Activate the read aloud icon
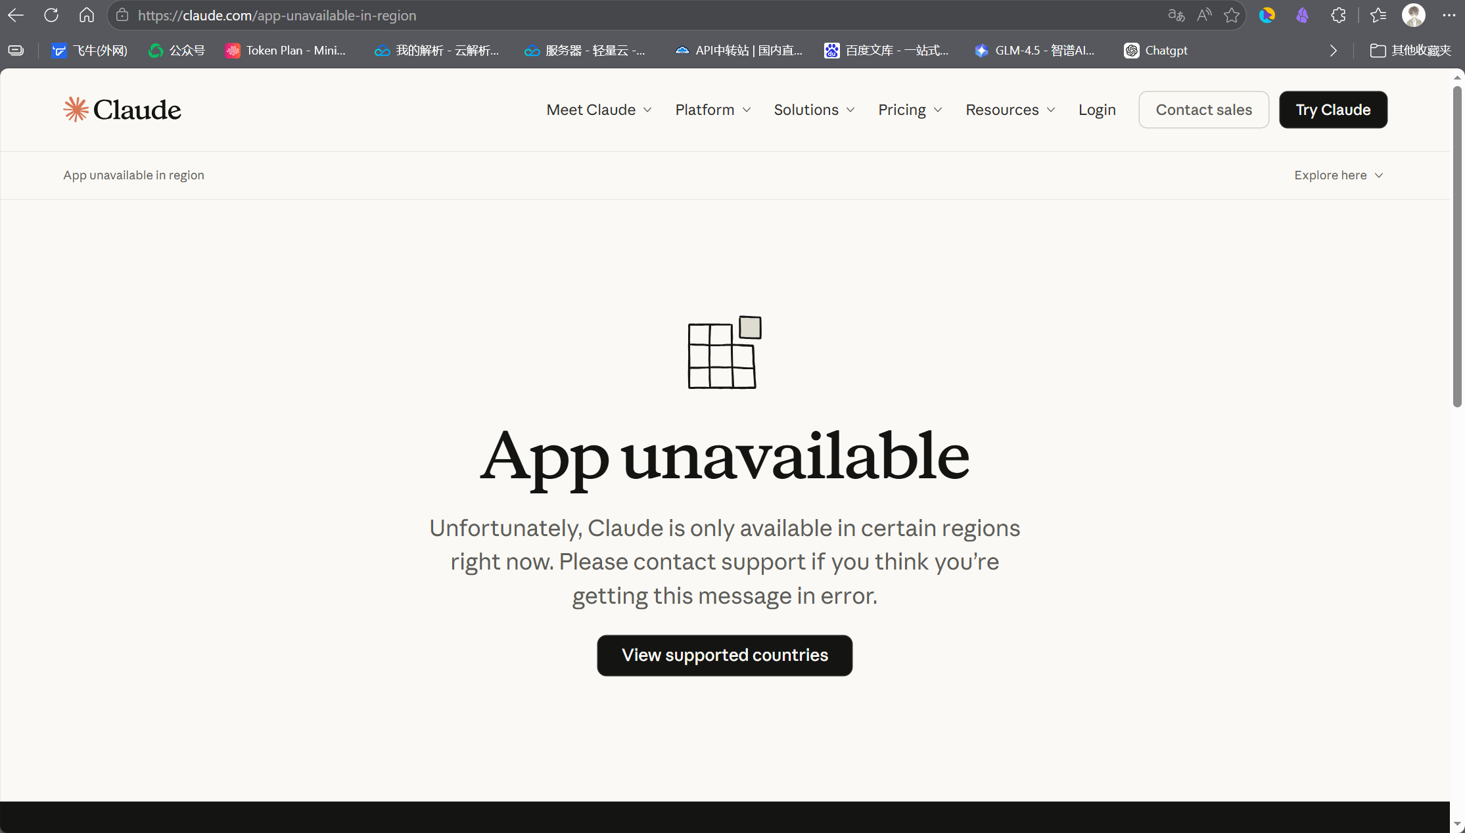Screen dimensions: 1465x833 [1204, 15]
